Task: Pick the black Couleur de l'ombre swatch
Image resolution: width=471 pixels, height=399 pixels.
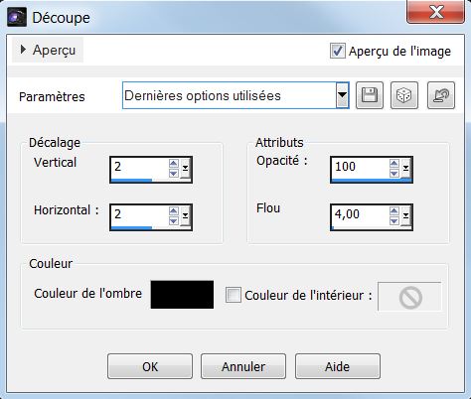Action: click(x=182, y=295)
